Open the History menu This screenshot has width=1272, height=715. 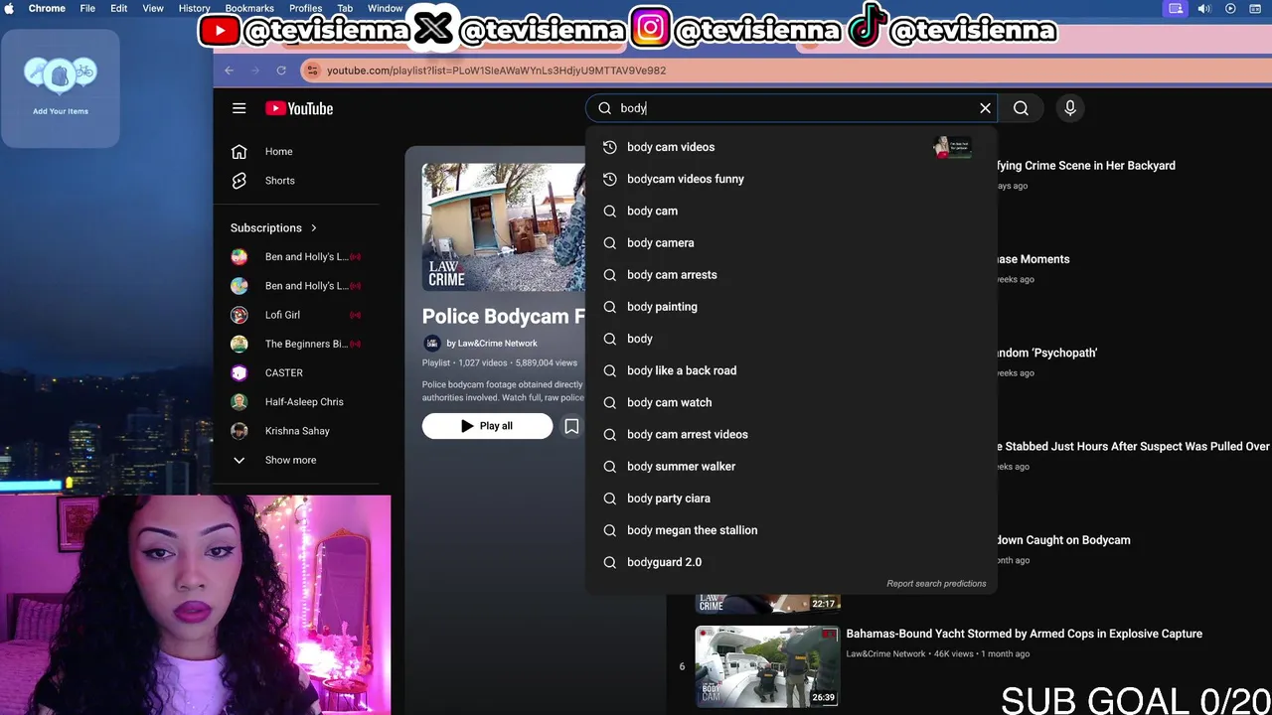click(194, 8)
